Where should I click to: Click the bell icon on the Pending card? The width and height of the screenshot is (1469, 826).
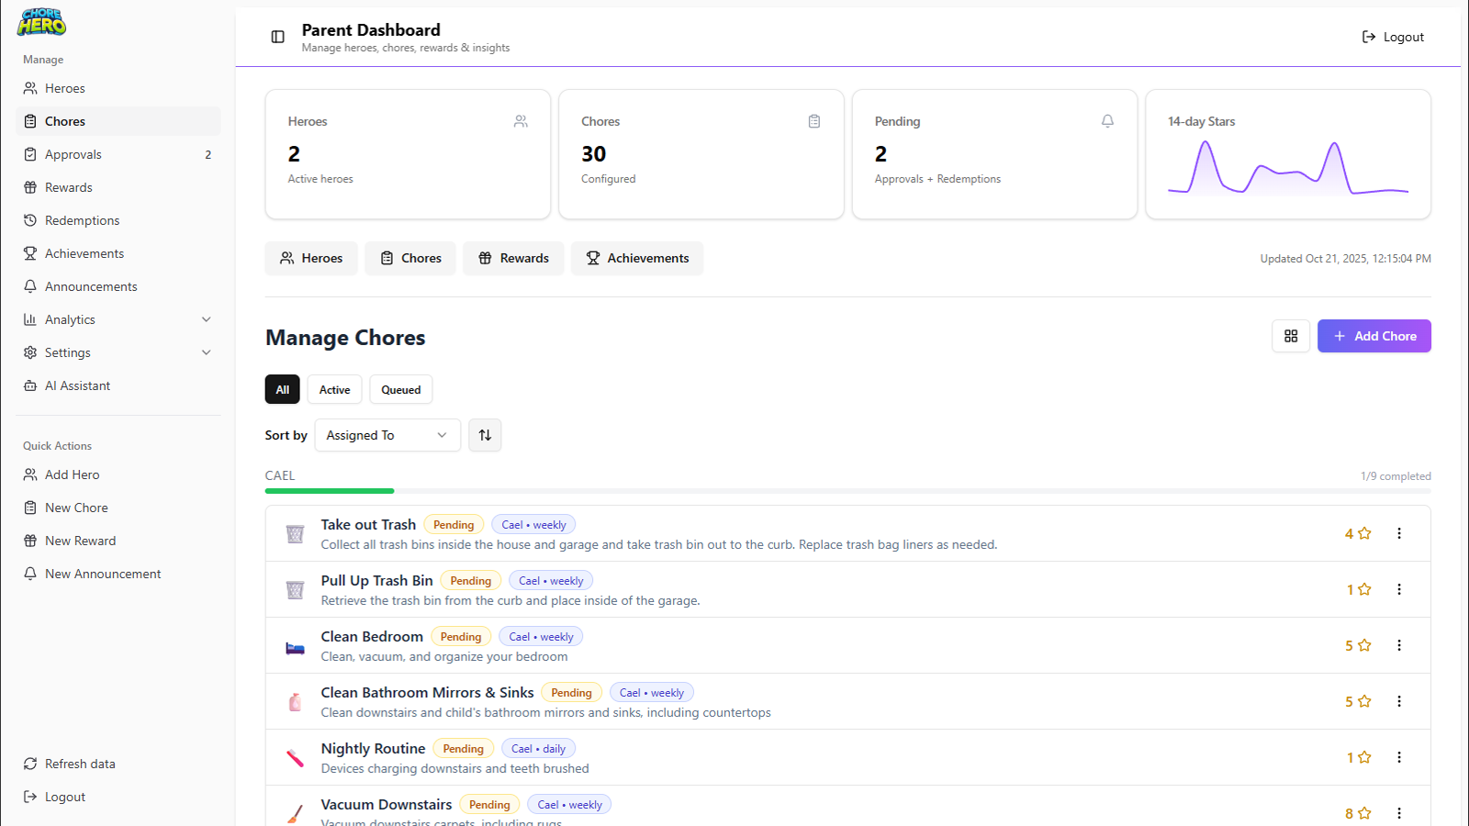point(1107,120)
